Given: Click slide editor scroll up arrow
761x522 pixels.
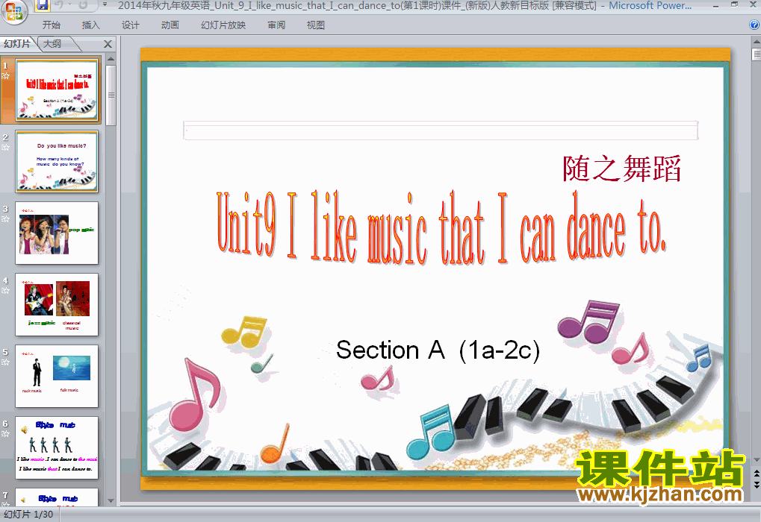Looking at the screenshot, I should (757, 42).
